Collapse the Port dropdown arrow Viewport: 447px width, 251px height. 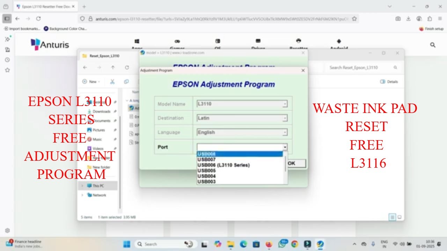[285, 147]
